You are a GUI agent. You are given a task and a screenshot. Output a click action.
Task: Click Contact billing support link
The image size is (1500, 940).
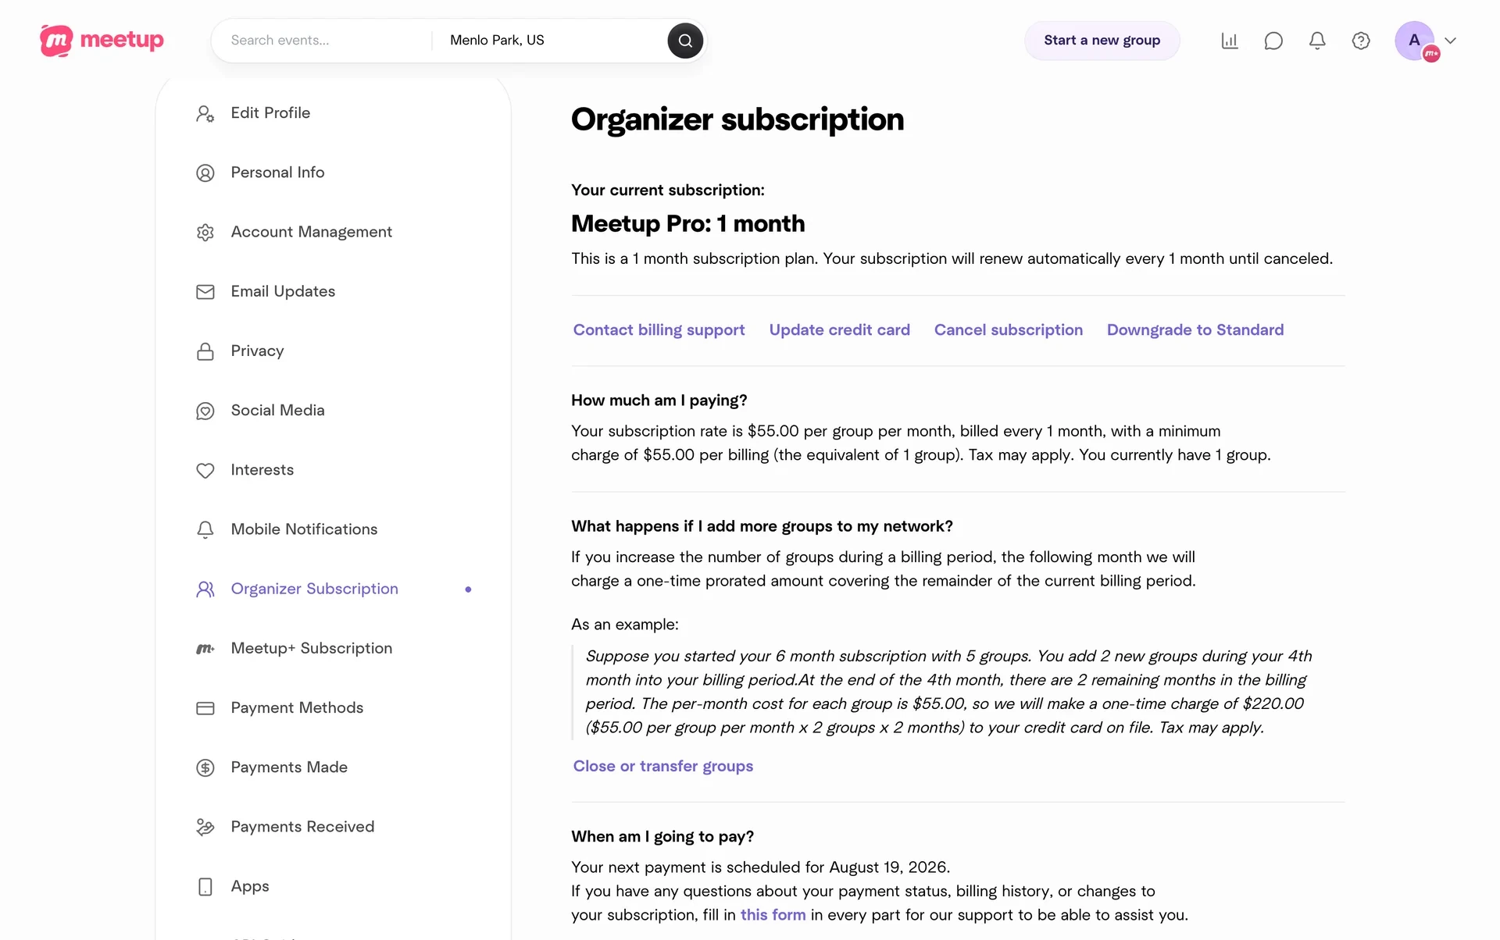click(x=659, y=330)
